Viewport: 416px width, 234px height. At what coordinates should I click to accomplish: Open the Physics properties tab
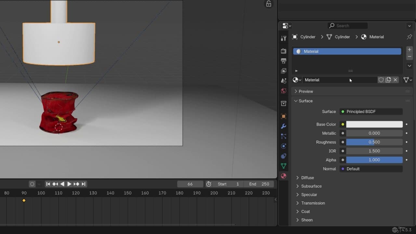point(283,146)
